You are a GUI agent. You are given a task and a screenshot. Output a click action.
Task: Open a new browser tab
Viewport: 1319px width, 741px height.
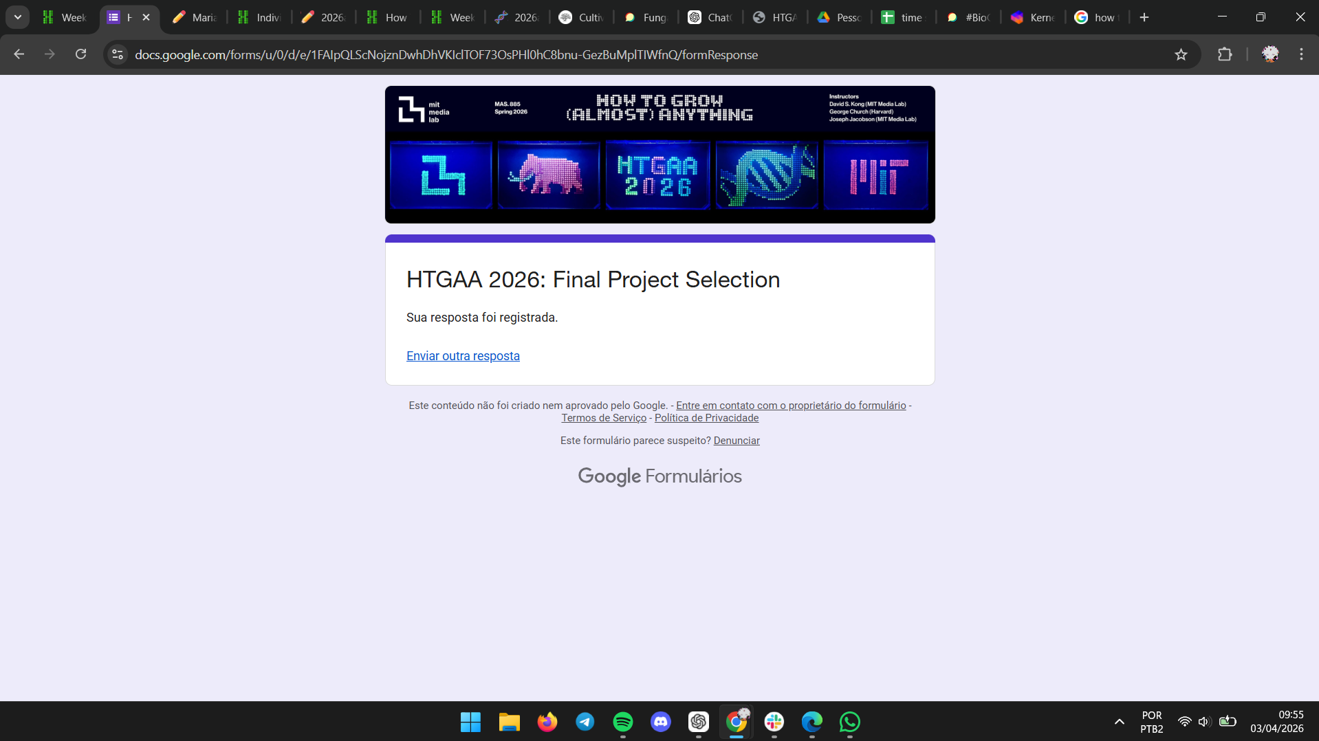click(x=1144, y=17)
